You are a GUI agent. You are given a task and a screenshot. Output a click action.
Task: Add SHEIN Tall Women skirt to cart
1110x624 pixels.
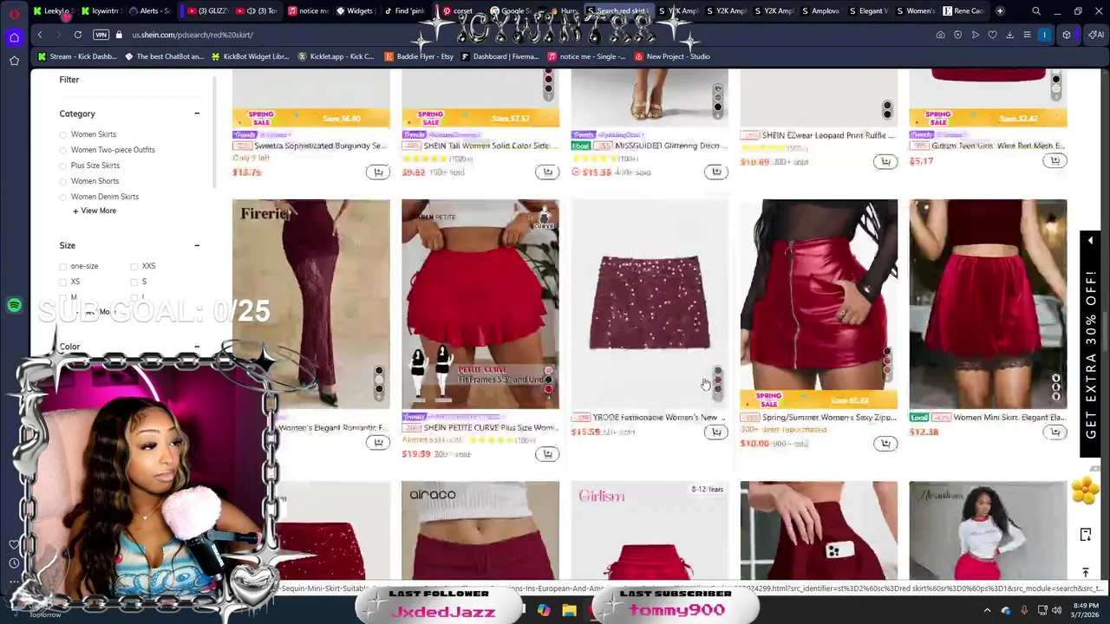point(547,172)
